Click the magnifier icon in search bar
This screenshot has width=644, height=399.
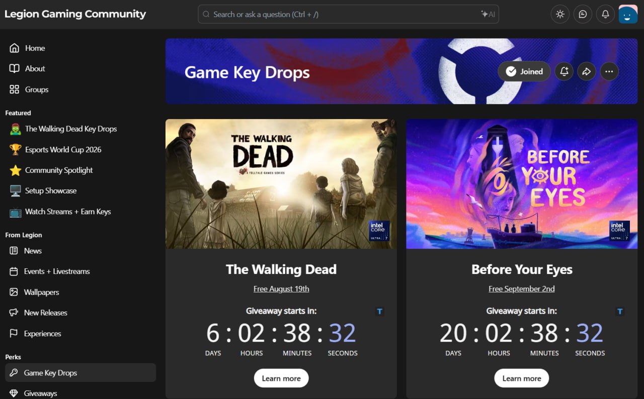(206, 15)
